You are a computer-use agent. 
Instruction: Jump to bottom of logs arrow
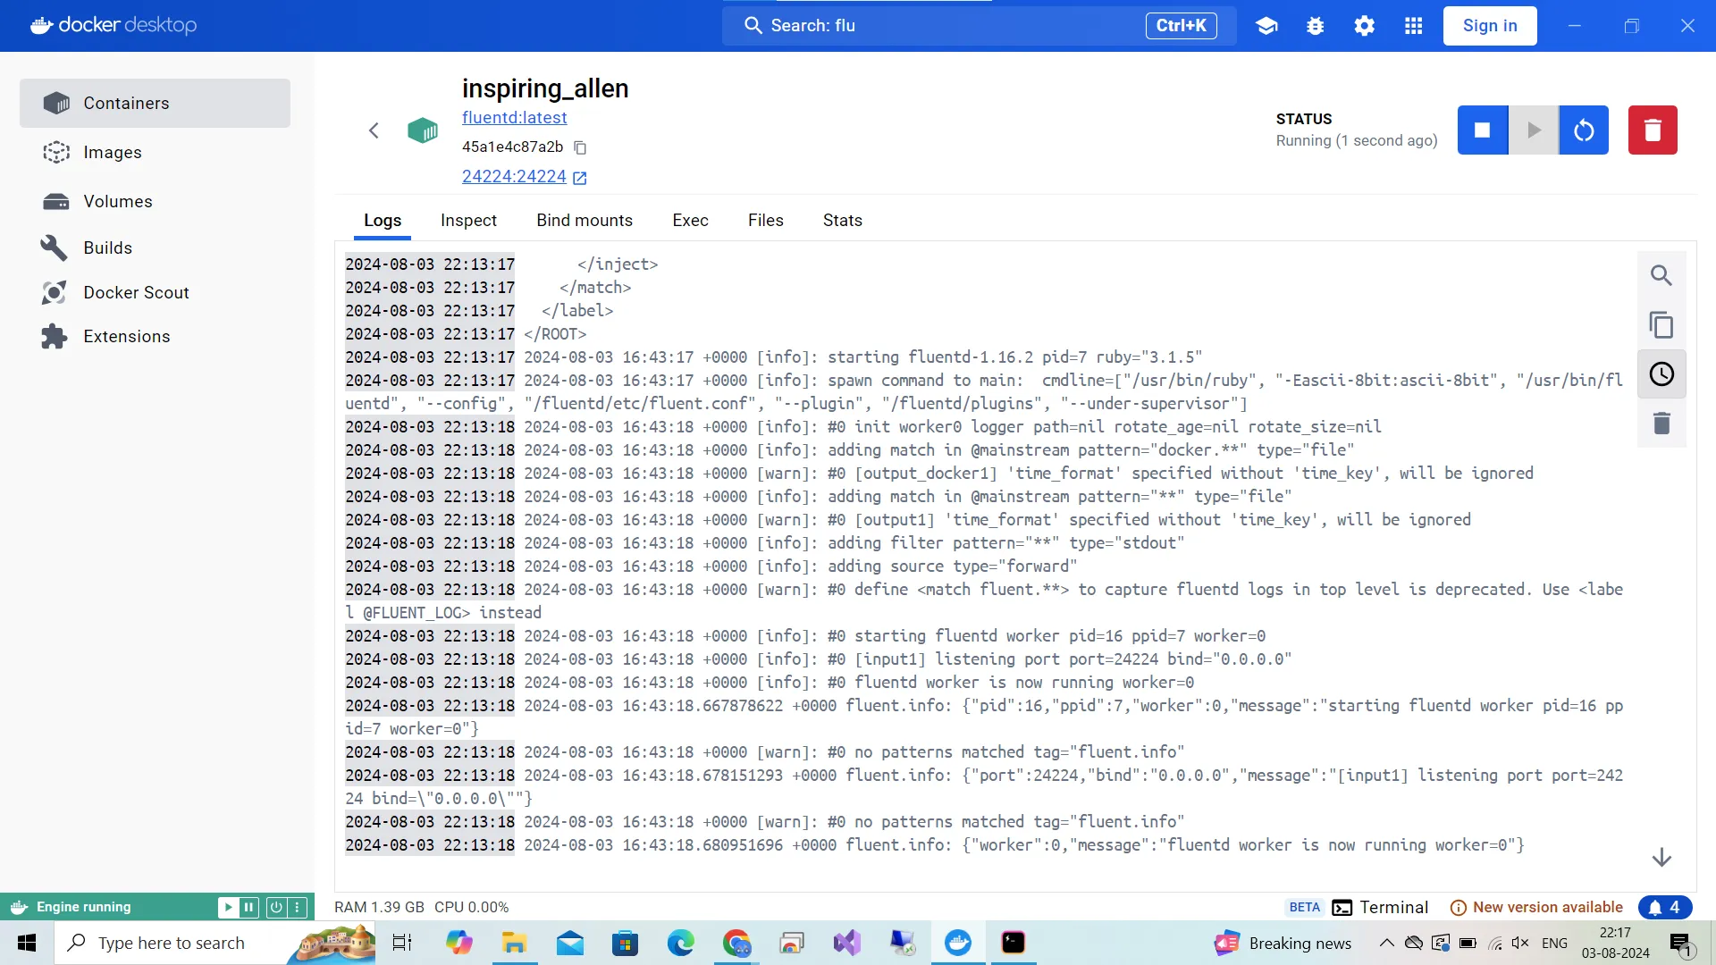click(1661, 858)
